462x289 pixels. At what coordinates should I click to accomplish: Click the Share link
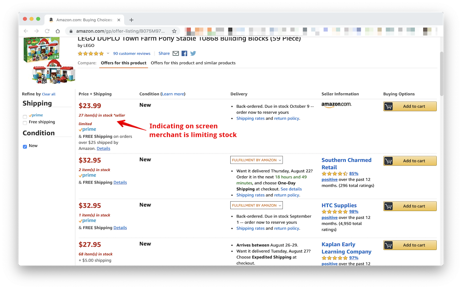[164, 53]
